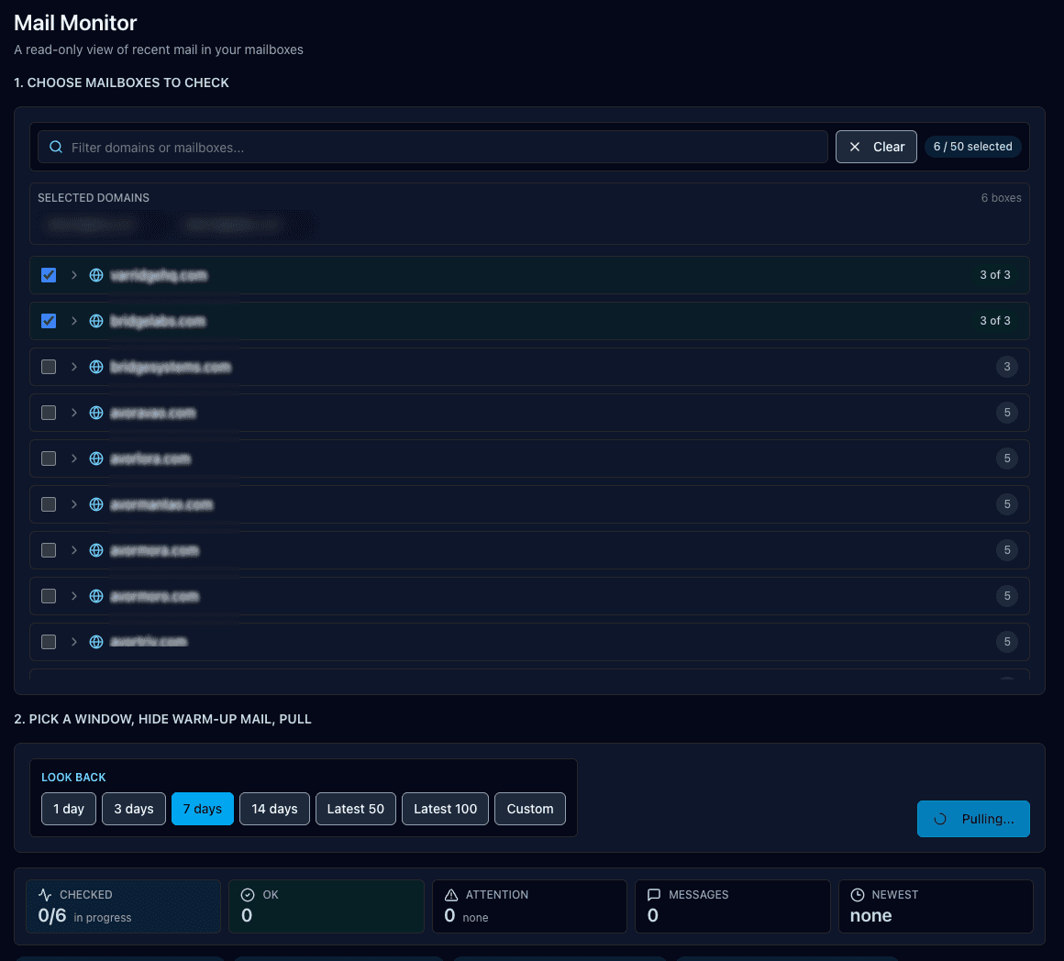The image size is (1064, 961).
Task: Click the check-circle icon beside OK
Action: (248, 895)
